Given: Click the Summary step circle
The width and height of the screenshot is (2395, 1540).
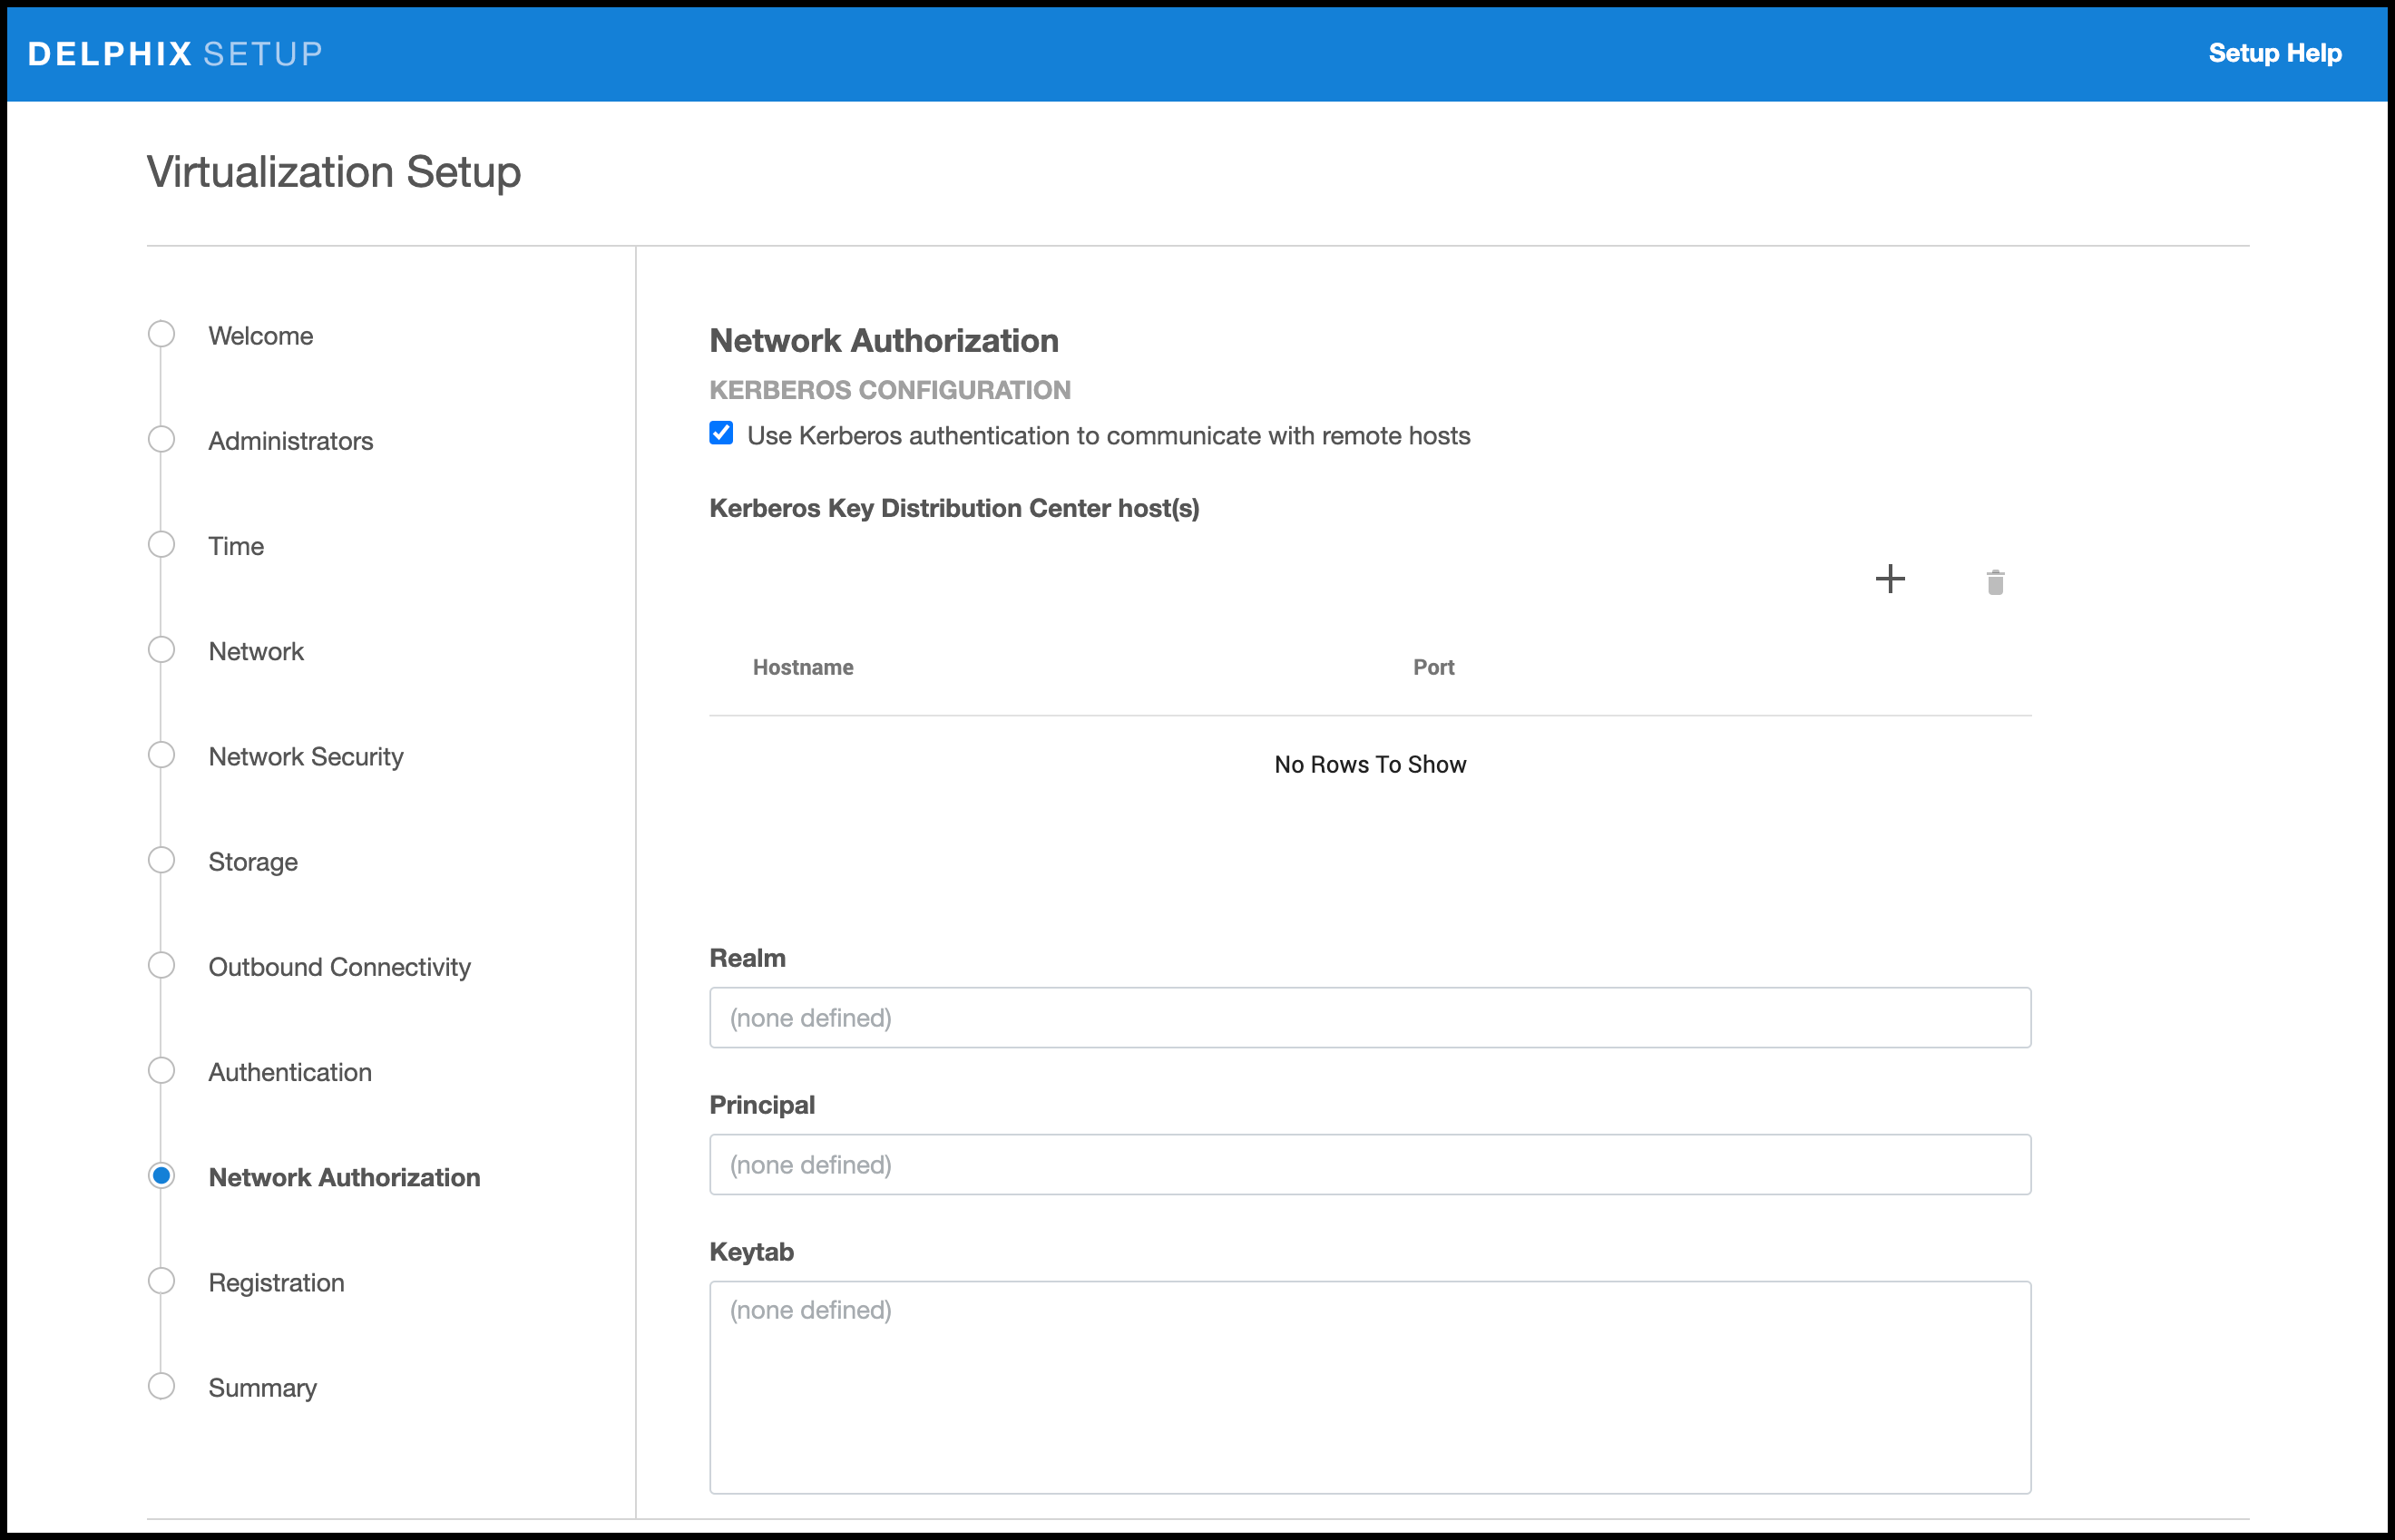Looking at the screenshot, I should pyautogui.click(x=161, y=1386).
